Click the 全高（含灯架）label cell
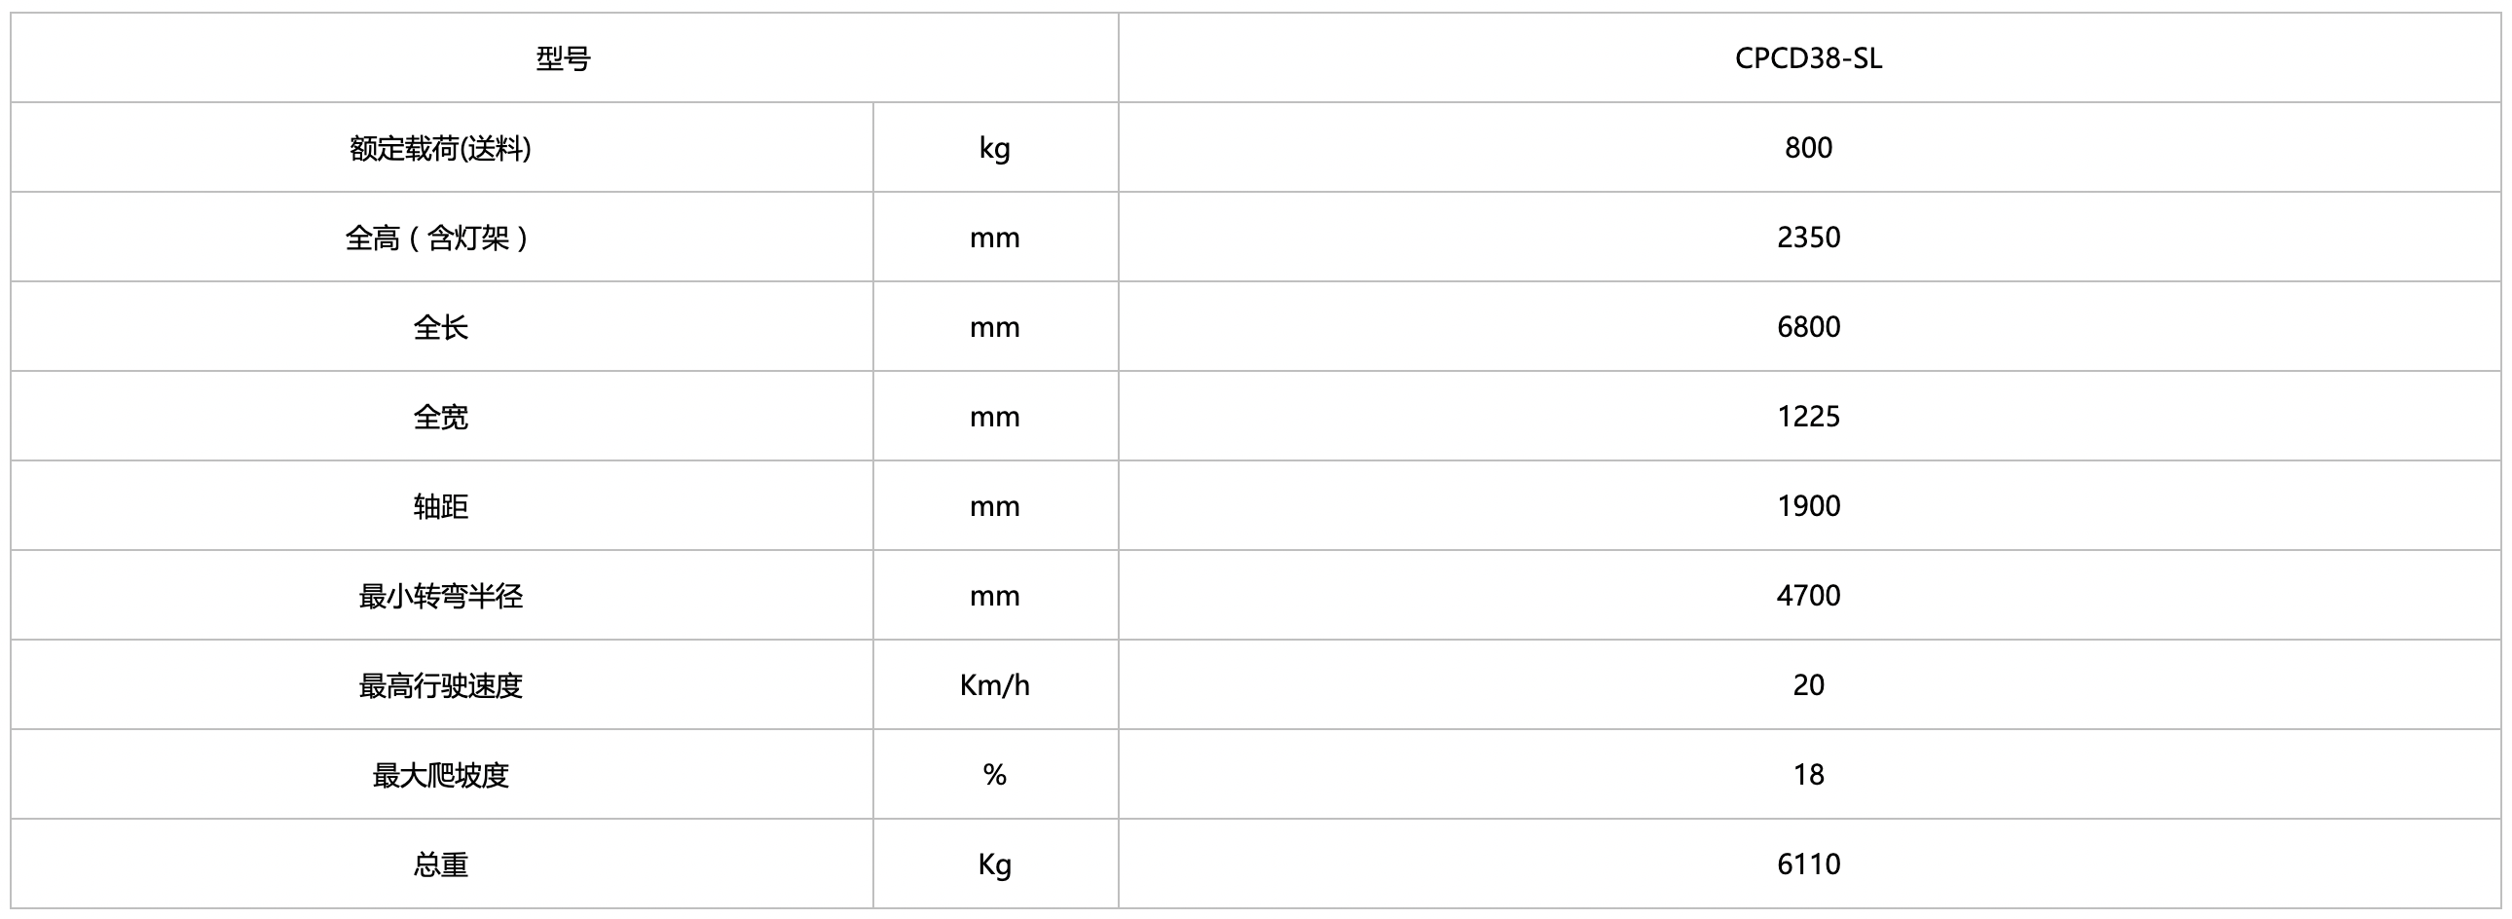 coord(441,238)
